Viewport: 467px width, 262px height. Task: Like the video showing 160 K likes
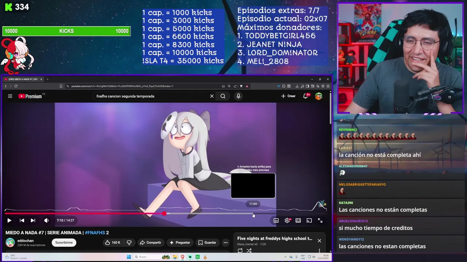pyautogui.click(x=112, y=242)
